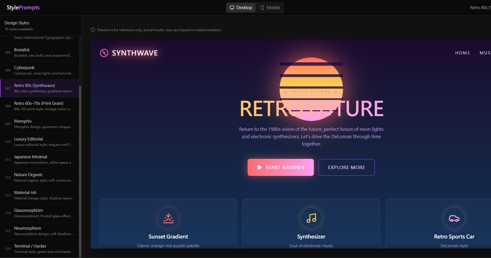
Task: Click the Synthwave disc logo icon
Action: coord(104,53)
